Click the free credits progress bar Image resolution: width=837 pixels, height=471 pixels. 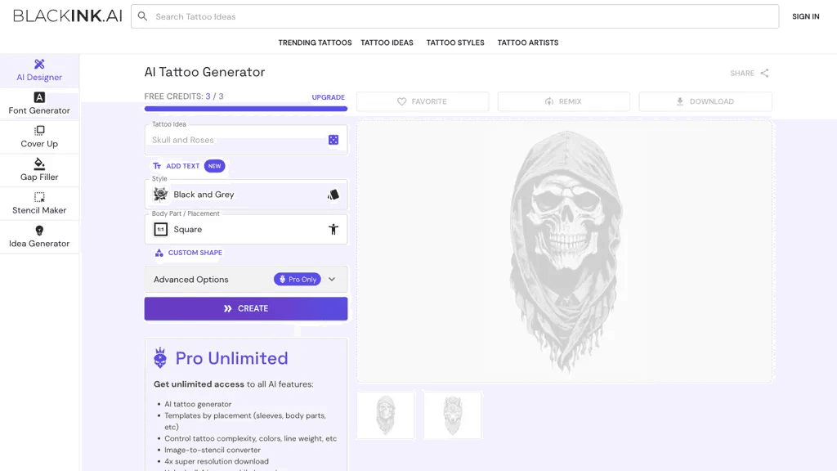click(x=246, y=109)
